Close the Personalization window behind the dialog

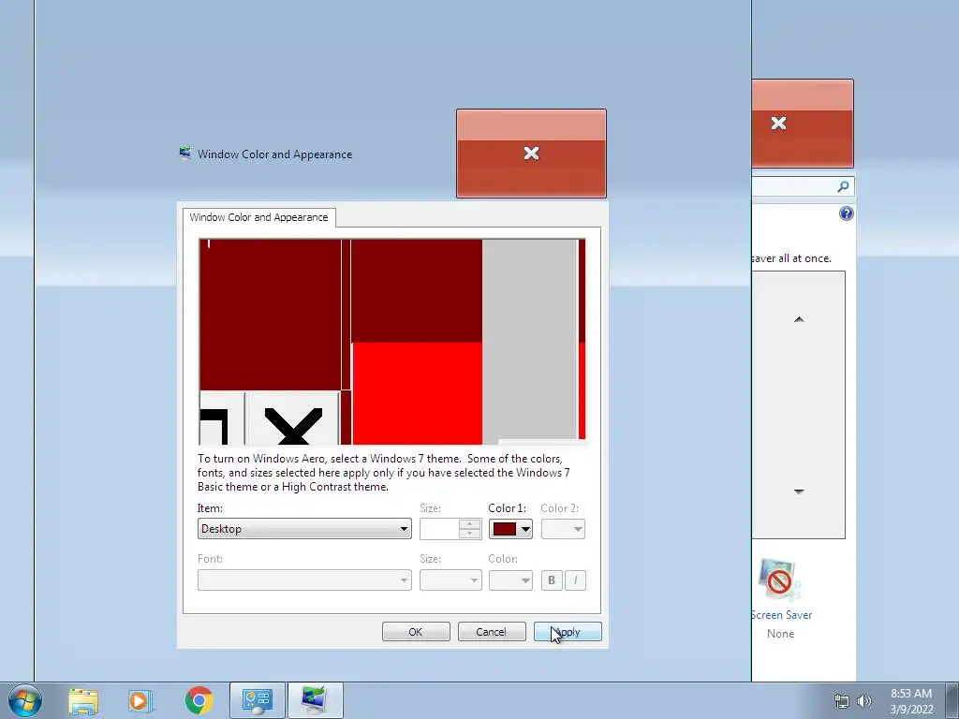tap(803, 123)
